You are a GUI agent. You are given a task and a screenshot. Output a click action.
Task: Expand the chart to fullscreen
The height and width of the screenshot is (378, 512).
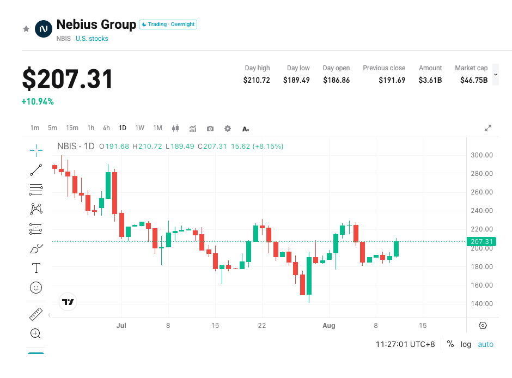[x=488, y=128]
